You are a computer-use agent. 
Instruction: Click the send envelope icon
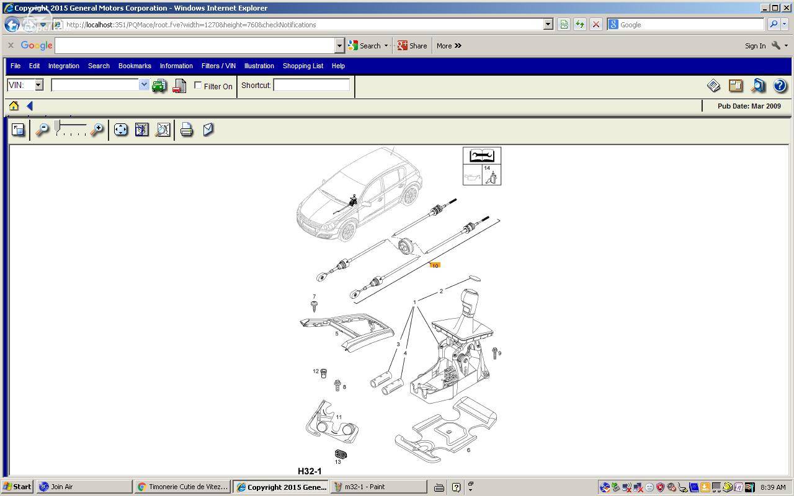click(x=208, y=130)
